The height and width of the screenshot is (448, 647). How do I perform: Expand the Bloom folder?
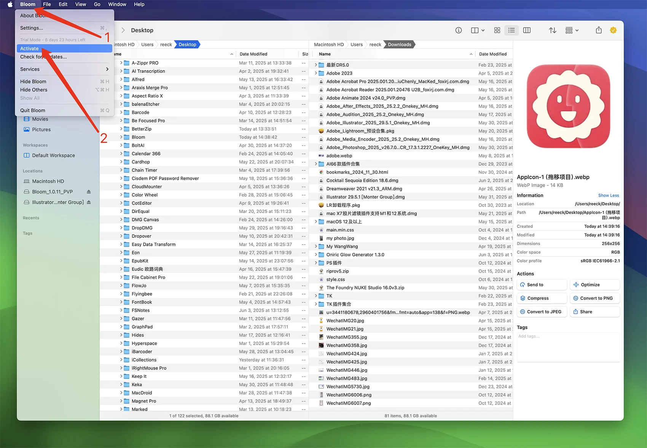121,137
